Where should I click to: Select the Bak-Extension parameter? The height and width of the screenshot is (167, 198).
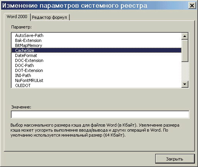[96, 40]
